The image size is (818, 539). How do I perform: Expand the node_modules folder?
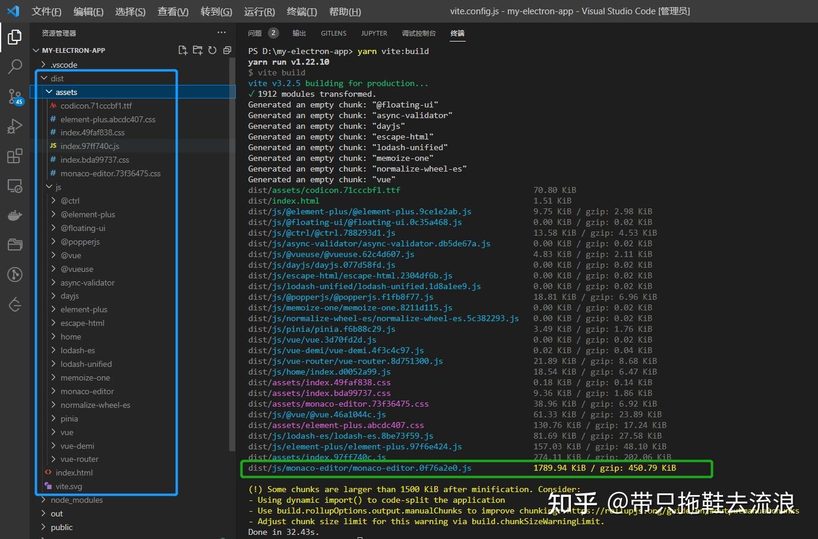[77, 500]
